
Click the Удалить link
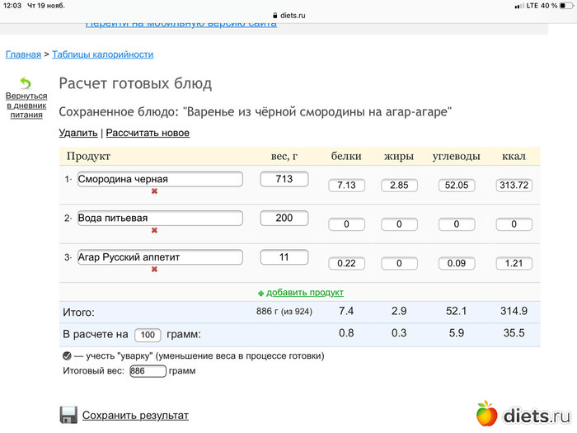click(x=78, y=133)
